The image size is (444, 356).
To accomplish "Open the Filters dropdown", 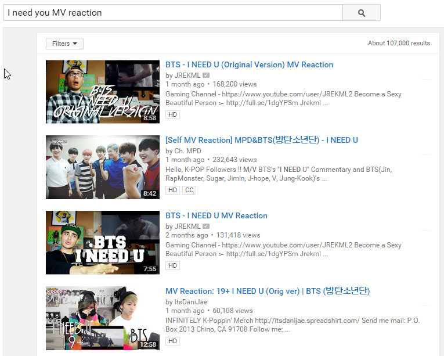I will (x=64, y=44).
